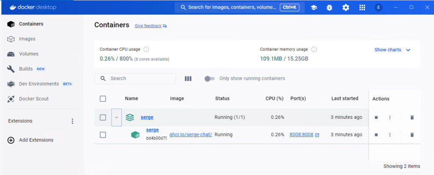Check the serge stack row checkbox
This screenshot has width=434, height=175.
(x=103, y=118)
